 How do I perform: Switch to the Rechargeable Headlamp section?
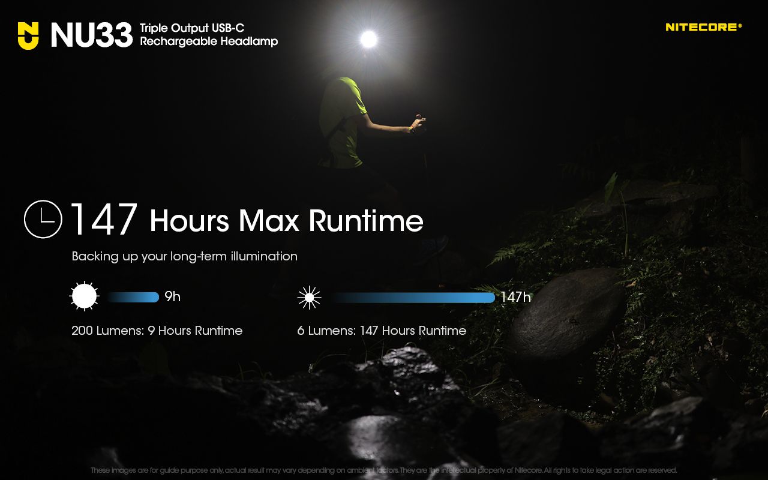pyautogui.click(x=209, y=41)
